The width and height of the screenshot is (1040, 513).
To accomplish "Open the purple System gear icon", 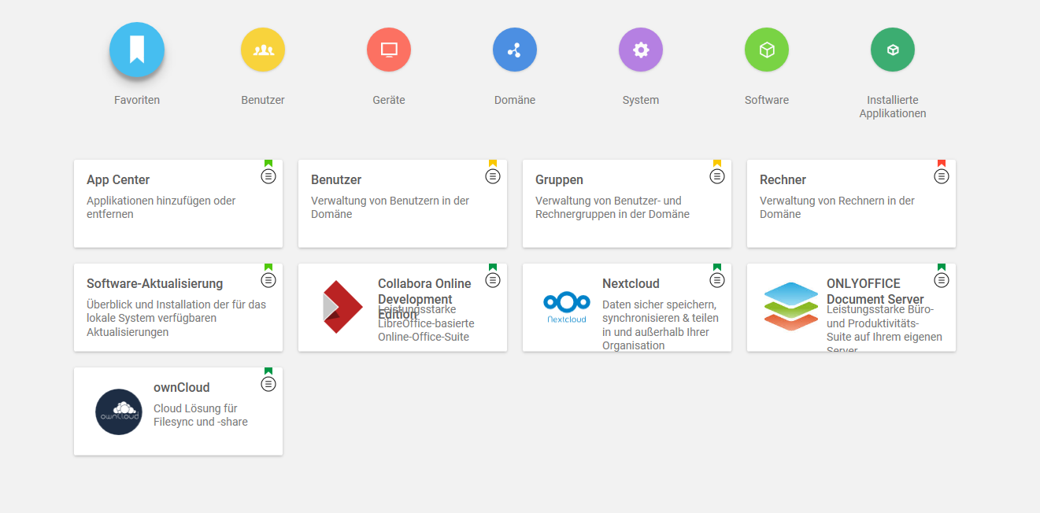I will (641, 50).
